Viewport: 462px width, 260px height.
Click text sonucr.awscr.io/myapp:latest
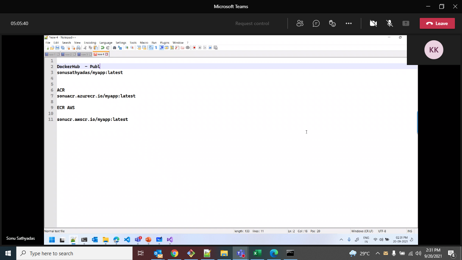tap(92, 120)
